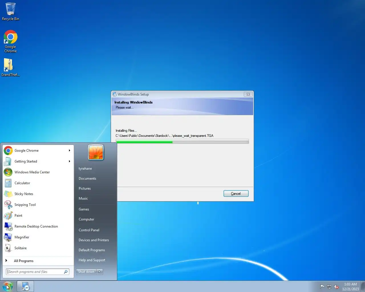Click the search magnifier icon in Start menu
Viewport: 365px width, 292px height.
[66, 272]
